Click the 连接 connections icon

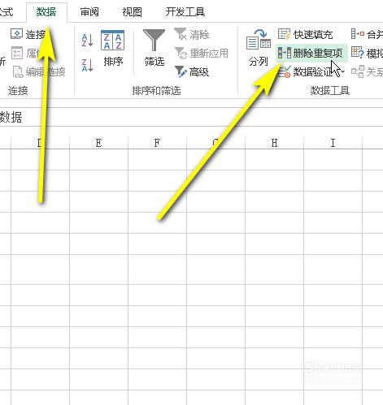click(x=16, y=34)
